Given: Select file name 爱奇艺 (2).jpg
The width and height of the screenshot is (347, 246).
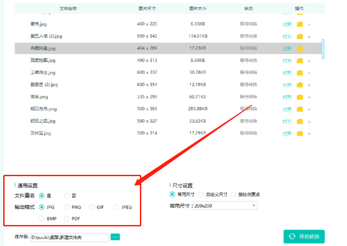Looking at the screenshot, I should pyautogui.click(x=44, y=84).
